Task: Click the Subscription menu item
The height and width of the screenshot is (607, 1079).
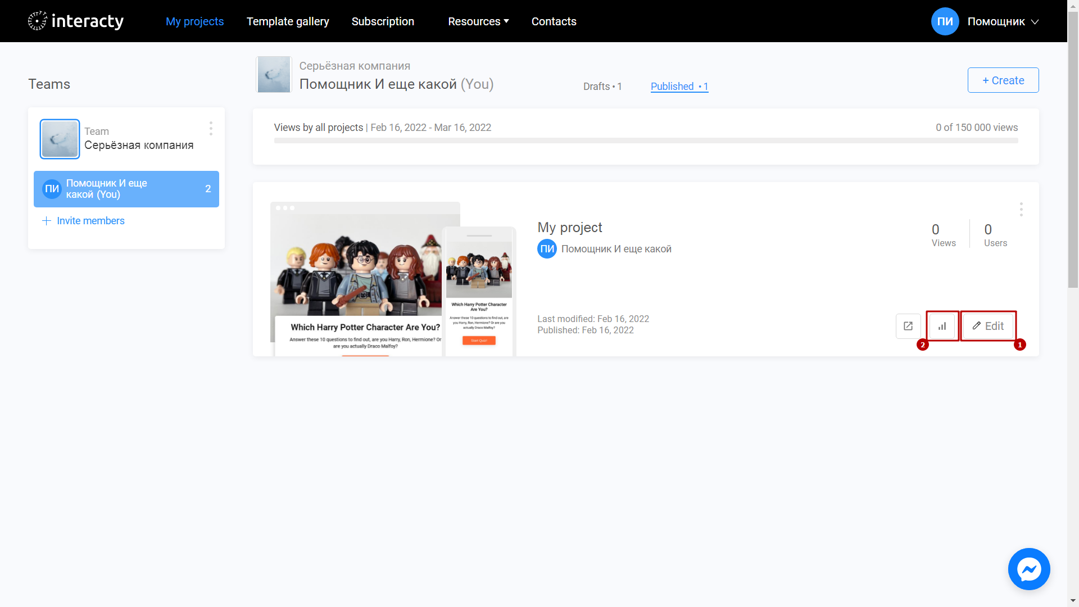Action: coord(383,21)
